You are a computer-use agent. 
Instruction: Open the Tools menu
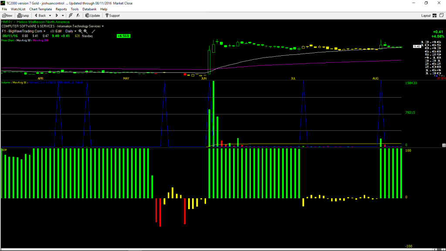coord(74,9)
